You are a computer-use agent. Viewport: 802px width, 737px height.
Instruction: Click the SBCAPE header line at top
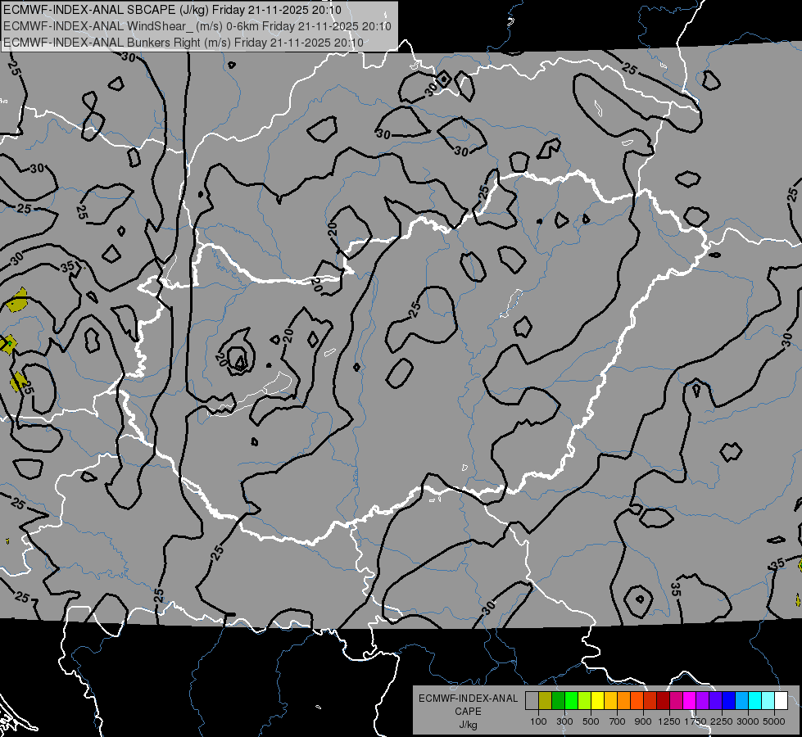click(172, 10)
